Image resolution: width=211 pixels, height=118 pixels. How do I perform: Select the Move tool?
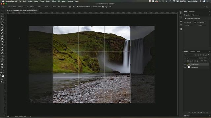click(2, 13)
